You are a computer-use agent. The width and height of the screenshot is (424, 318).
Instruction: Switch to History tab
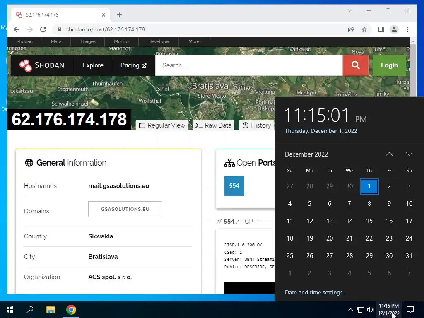[x=257, y=125]
